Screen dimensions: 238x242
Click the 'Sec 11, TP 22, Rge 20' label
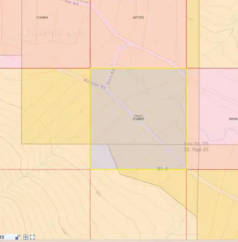(x=196, y=146)
